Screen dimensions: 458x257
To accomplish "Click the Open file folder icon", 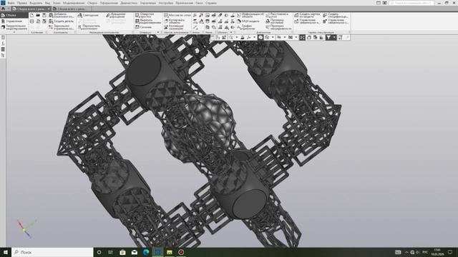I will tap(38, 15).
